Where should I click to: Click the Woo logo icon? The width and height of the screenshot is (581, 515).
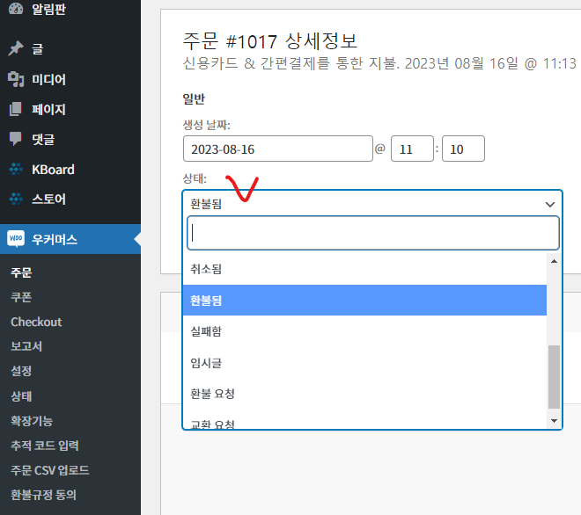pos(16,239)
